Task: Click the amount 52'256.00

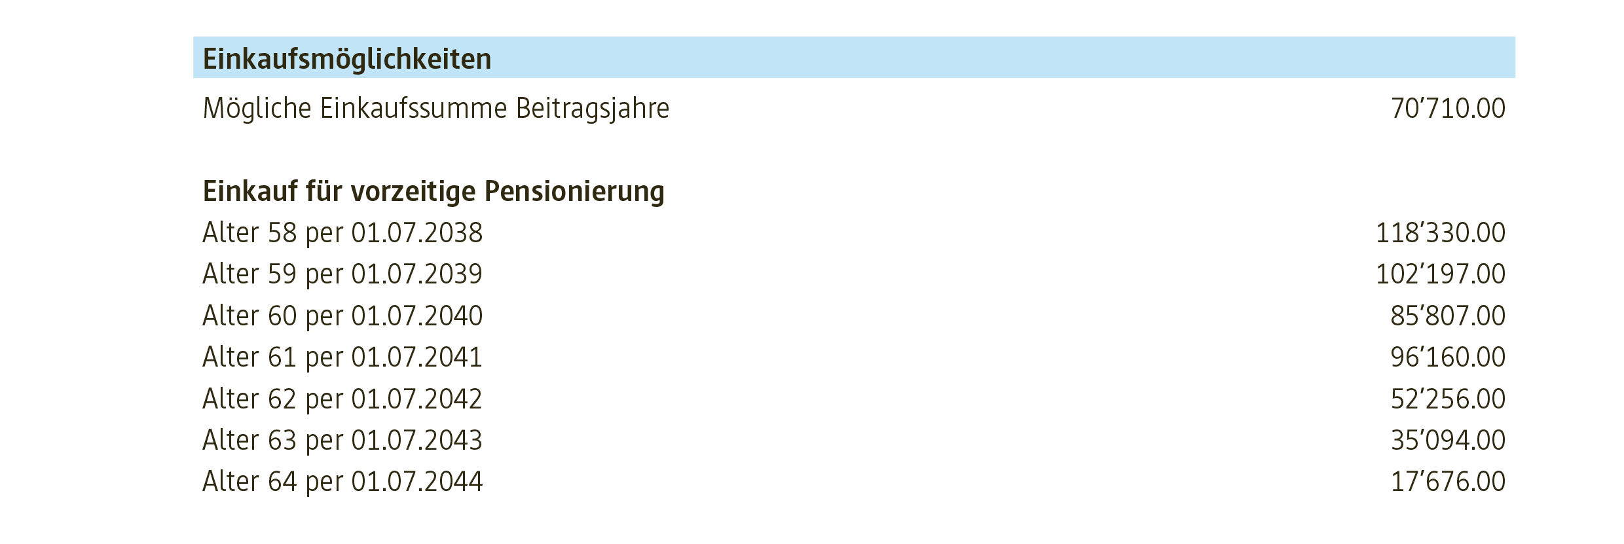Action: click(x=1448, y=399)
